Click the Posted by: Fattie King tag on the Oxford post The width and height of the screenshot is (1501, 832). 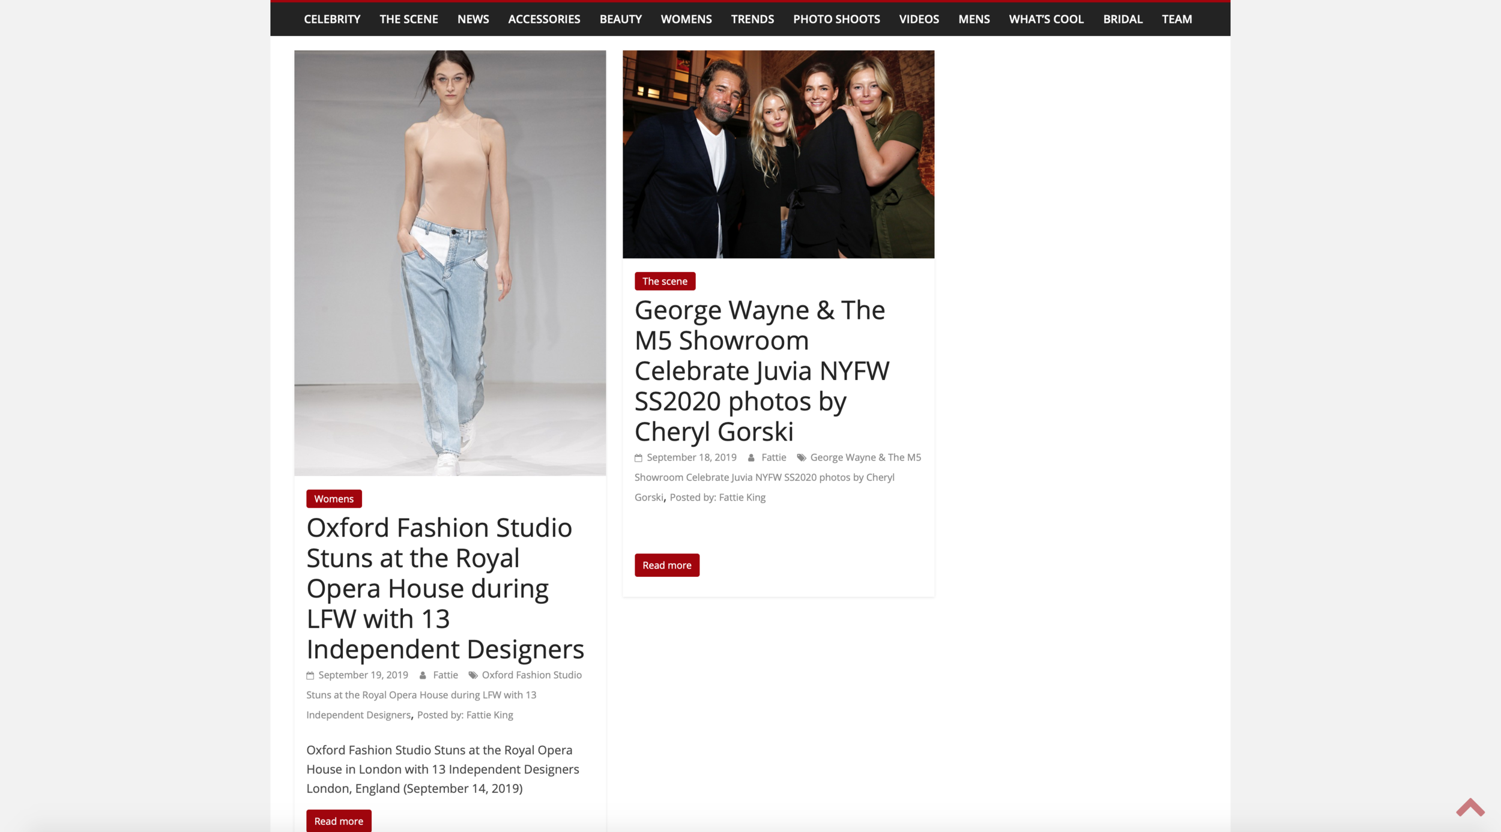[465, 715]
